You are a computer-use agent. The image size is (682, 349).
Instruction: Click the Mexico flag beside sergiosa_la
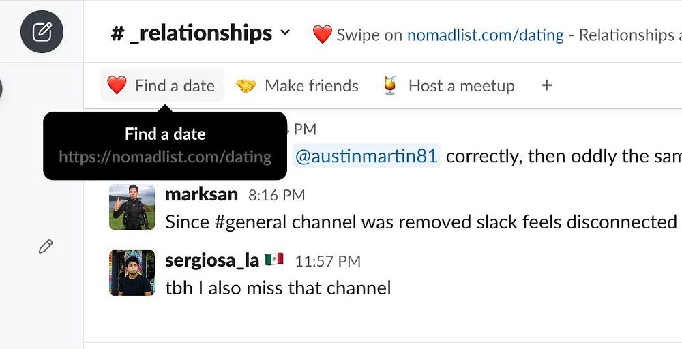click(x=274, y=260)
